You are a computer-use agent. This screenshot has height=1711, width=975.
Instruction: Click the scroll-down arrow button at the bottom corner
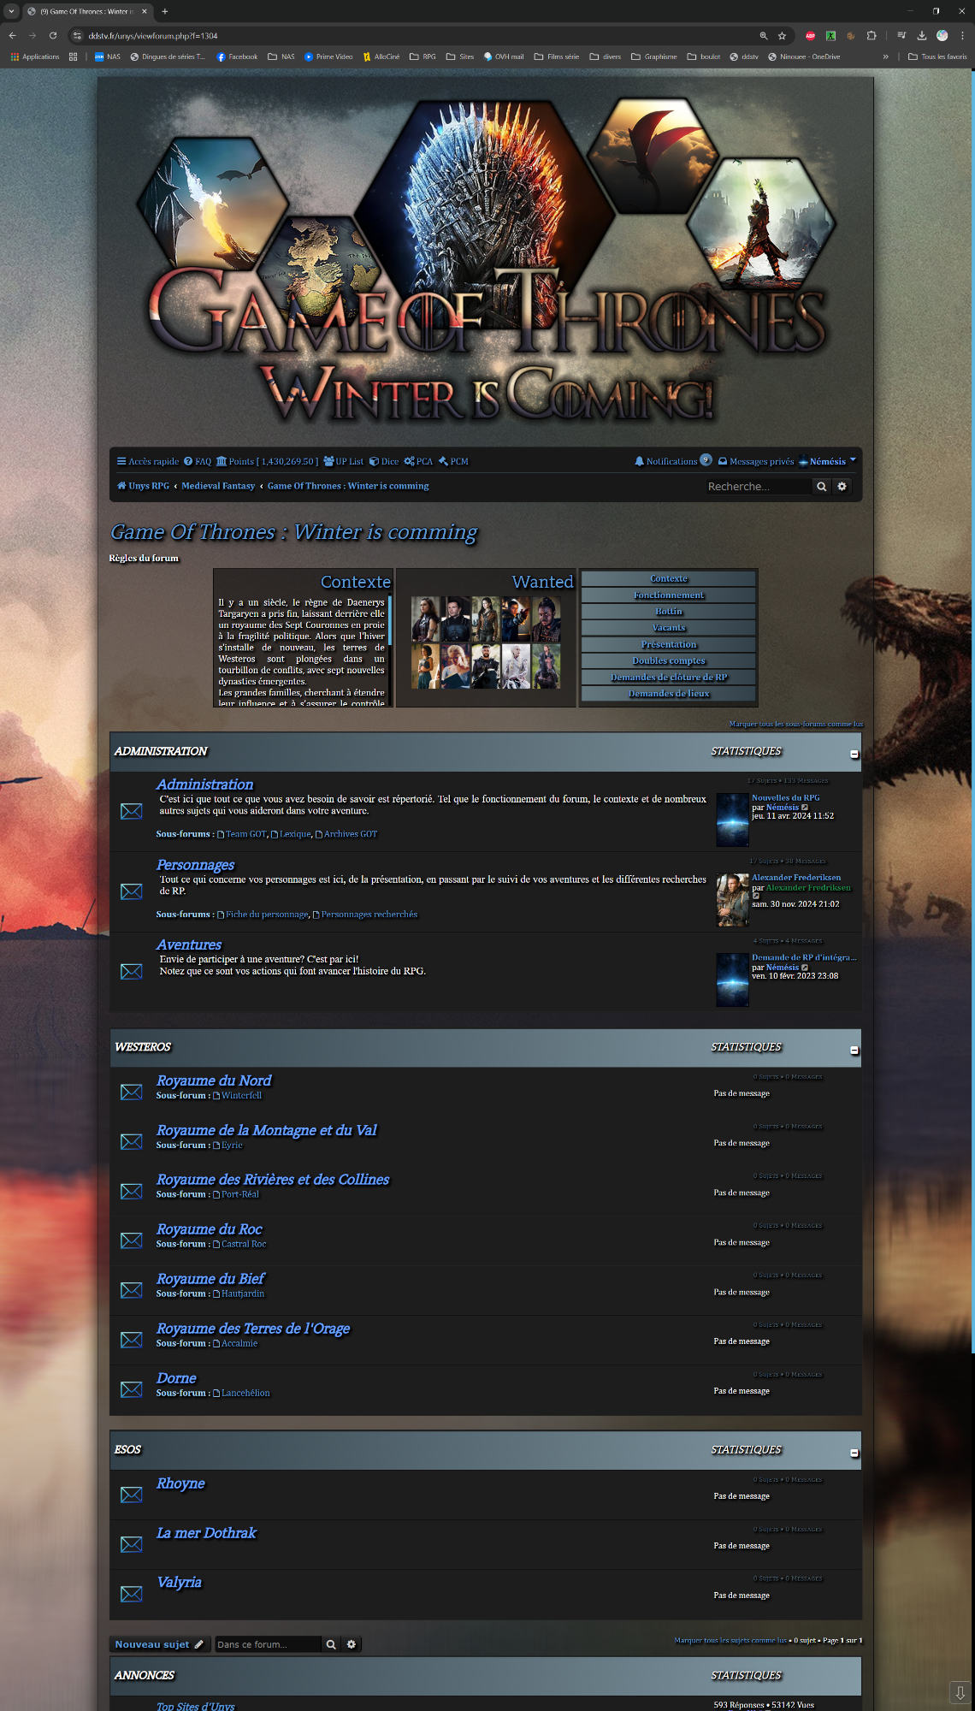960,1692
